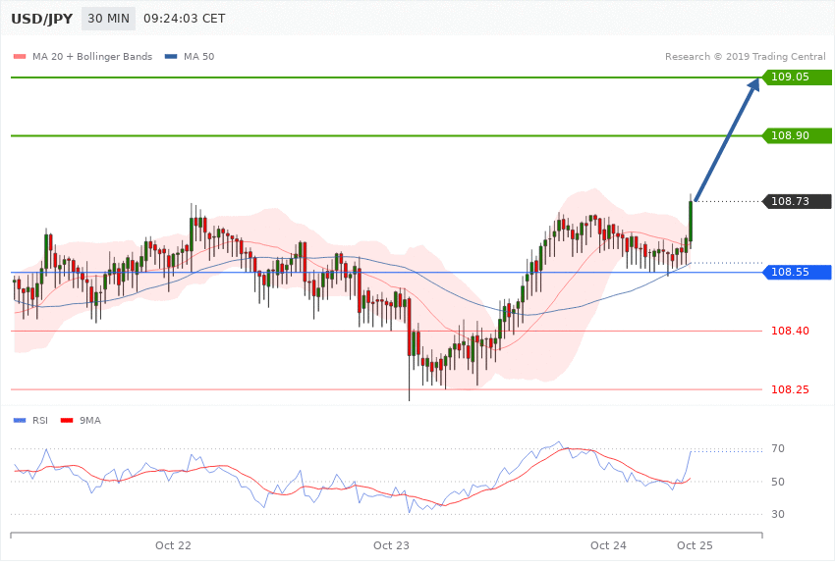This screenshot has width=835, height=565.
Task: Click the 09:24:03 CET timestamp
Action: click(185, 19)
